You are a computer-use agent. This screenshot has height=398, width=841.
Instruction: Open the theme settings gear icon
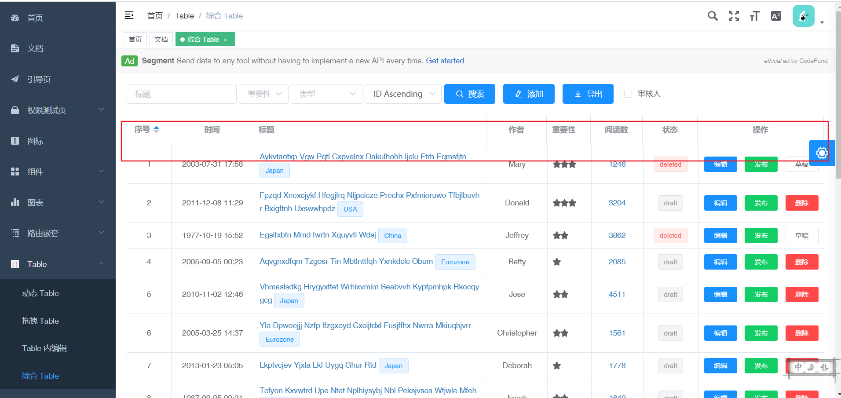click(822, 153)
